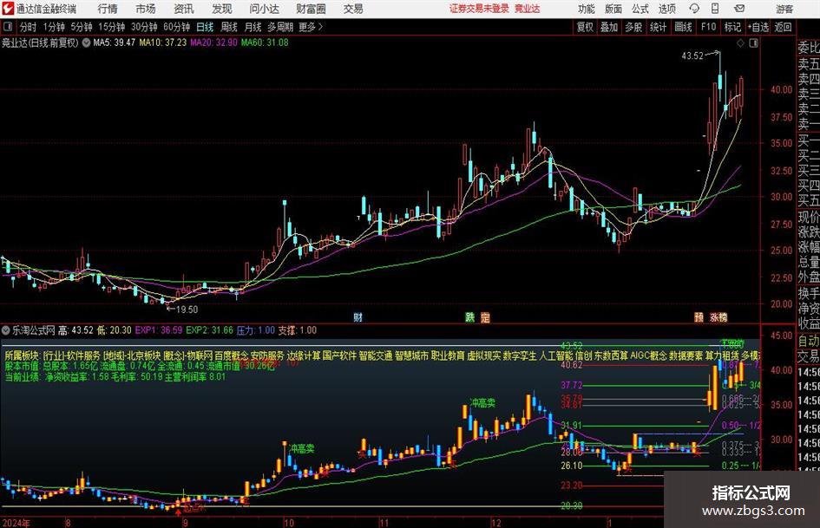Open the 选项 menu

click(x=666, y=9)
